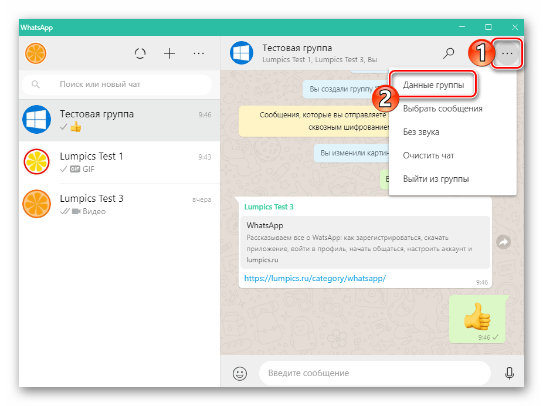
Task: Select 'Выйти из группы' option
Action: point(436,179)
